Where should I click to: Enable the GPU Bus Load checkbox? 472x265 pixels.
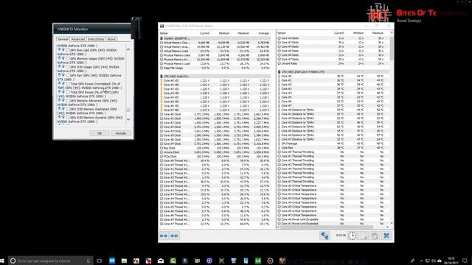(x=68, y=50)
